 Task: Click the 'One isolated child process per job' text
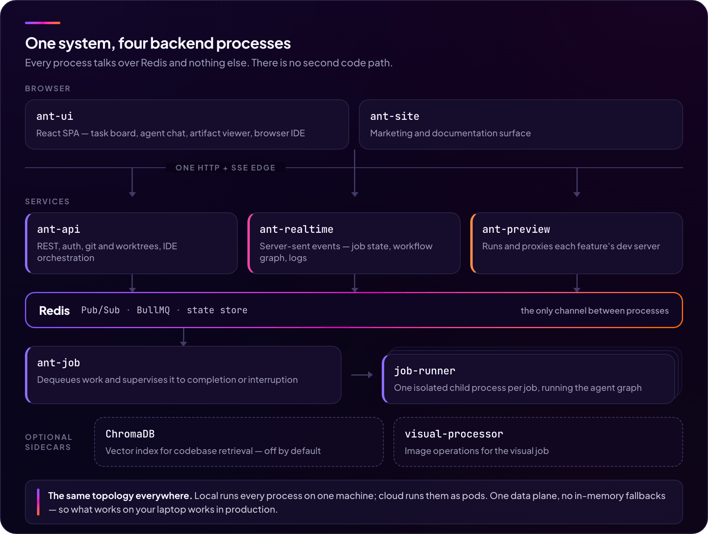click(518, 388)
